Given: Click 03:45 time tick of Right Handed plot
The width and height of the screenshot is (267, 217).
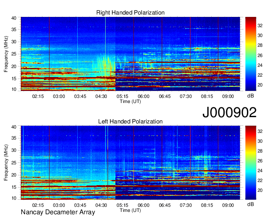Looking at the screenshot, I should tap(80, 96).
